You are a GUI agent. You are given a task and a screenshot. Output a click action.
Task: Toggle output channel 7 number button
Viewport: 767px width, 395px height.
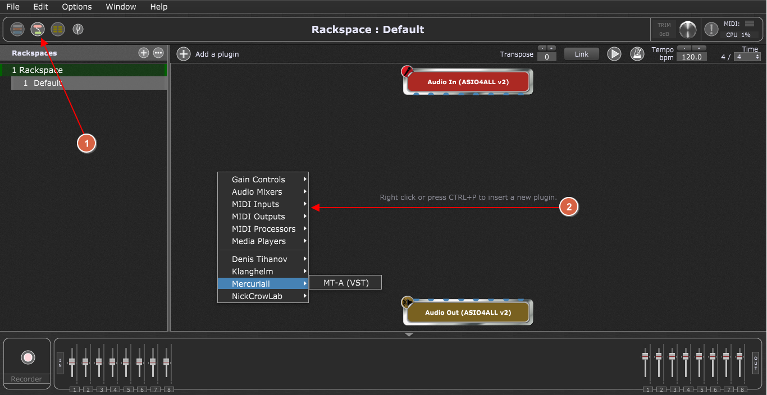(728, 389)
